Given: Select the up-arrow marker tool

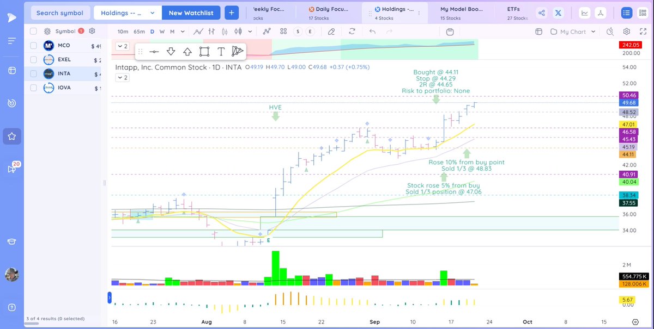Looking at the screenshot, I should coord(188,52).
